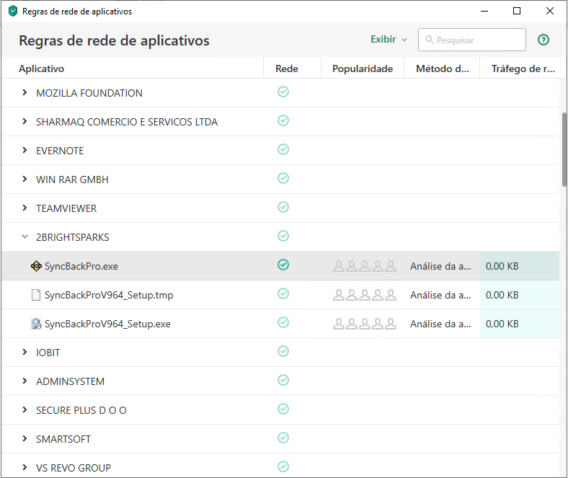Click the network allowed icon for VS REVO GROUP
The width and height of the screenshot is (568, 478).
click(x=283, y=466)
